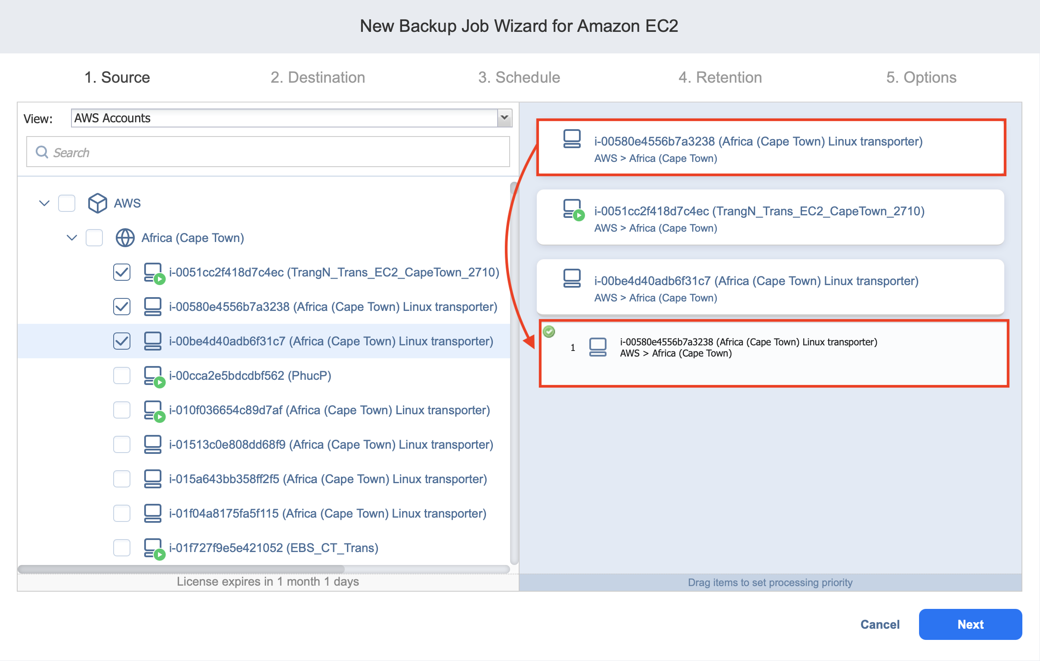Click the AWS cube icon in tree
1040x661 pixels.
[x=97, y=203]
